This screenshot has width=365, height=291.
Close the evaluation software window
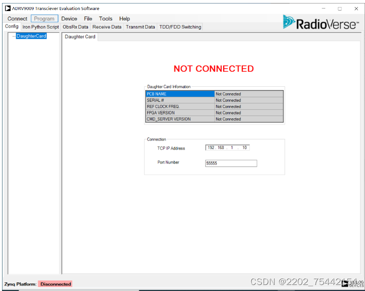click(x=356, y=9)
